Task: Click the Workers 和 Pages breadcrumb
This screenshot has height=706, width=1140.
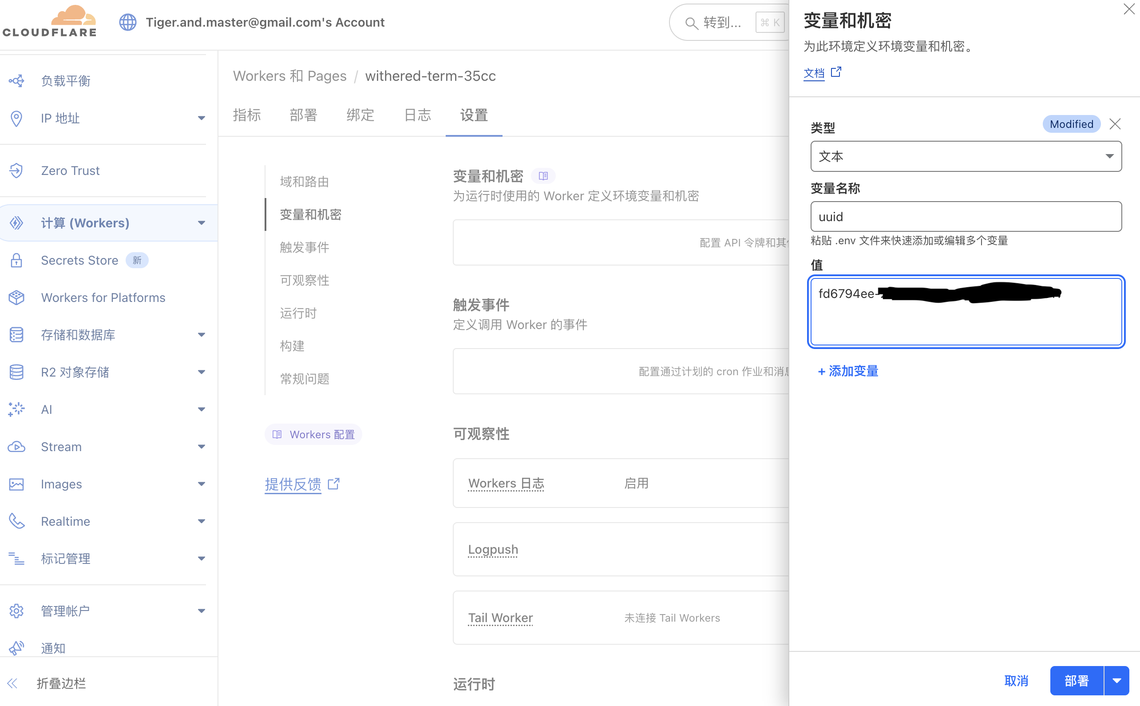Action: click(289, 76)
